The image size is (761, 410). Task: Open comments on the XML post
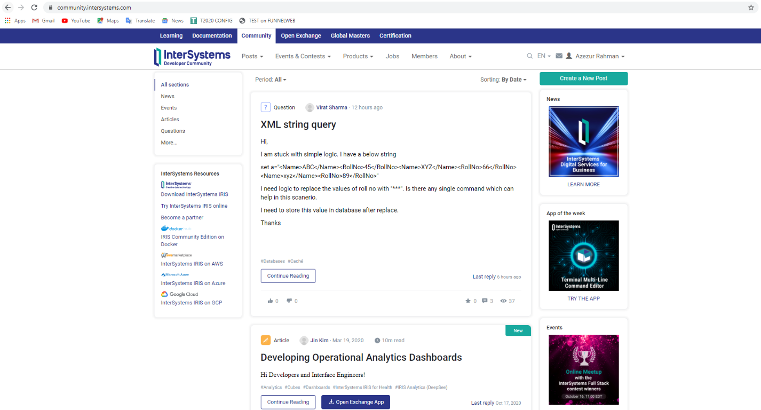pos(485,301)
